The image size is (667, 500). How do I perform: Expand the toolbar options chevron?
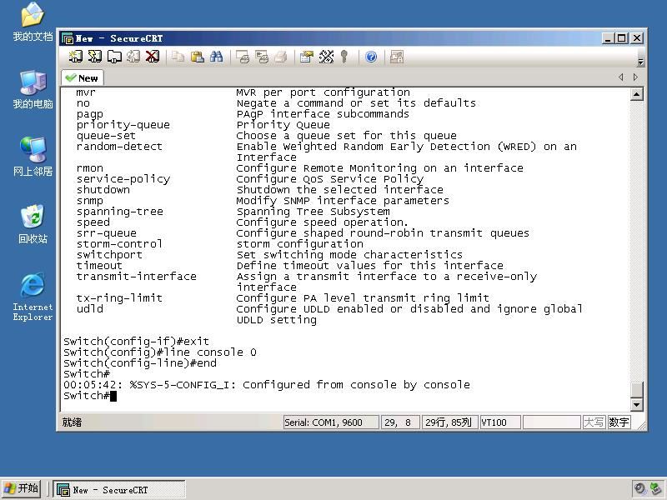(640, 62)
